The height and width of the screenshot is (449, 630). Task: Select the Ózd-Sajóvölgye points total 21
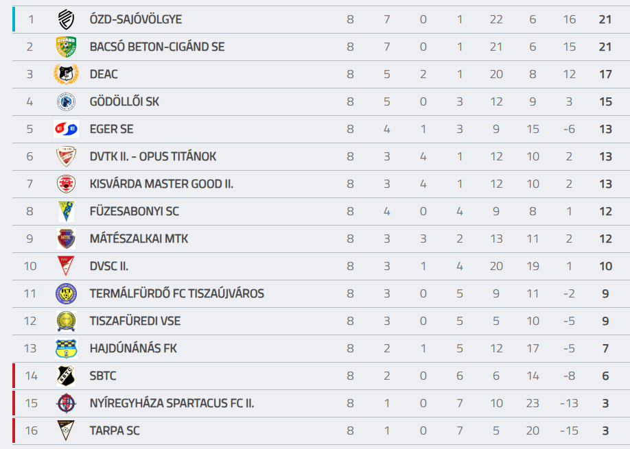click(605, 19)
